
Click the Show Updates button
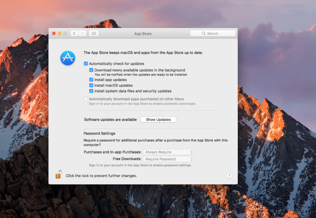pos(158,120)
